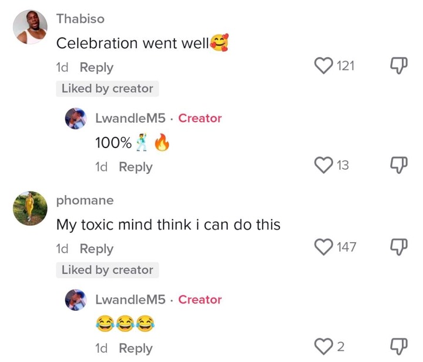
Task: Dislike Thabiso's celebration comment
Action: [x=398, y=66]
